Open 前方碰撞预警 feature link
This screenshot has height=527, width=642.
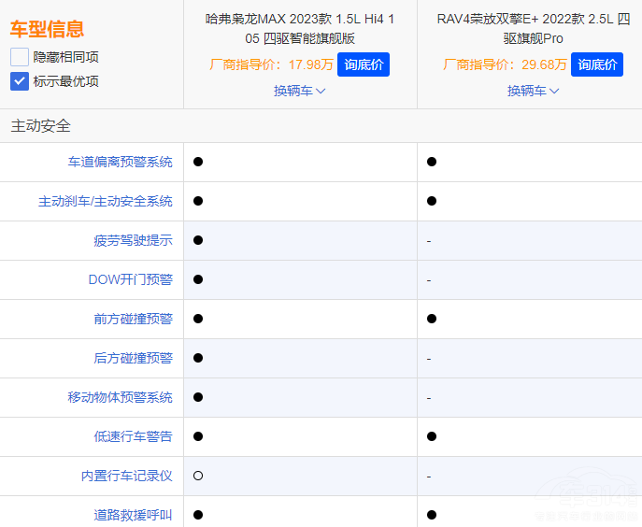[133, 319]
